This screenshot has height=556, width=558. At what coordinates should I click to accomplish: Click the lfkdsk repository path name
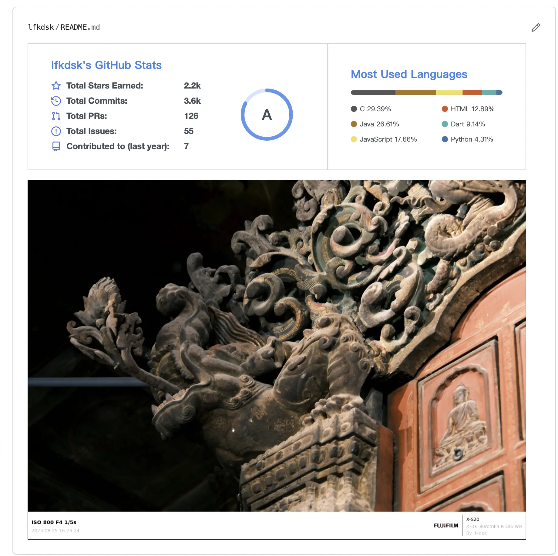pos(41,27)
